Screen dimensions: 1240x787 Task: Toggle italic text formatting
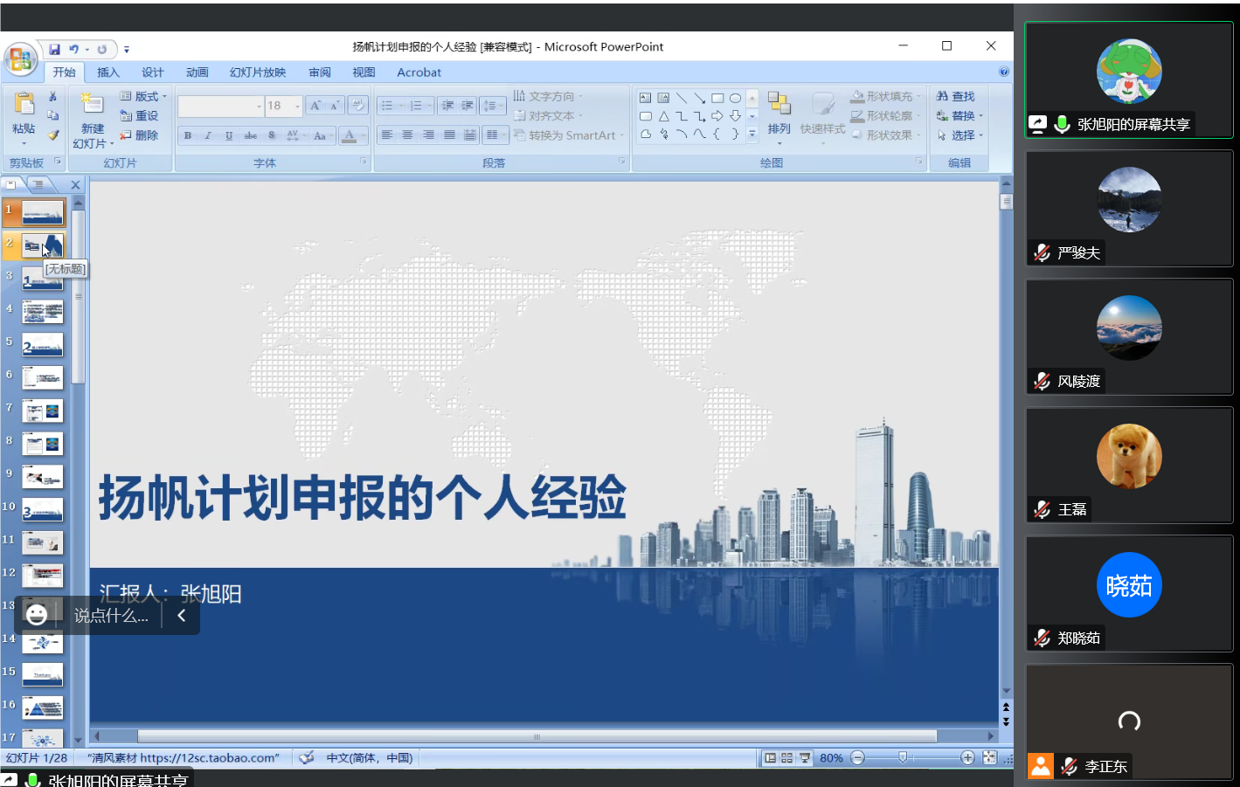coord(208,135)
